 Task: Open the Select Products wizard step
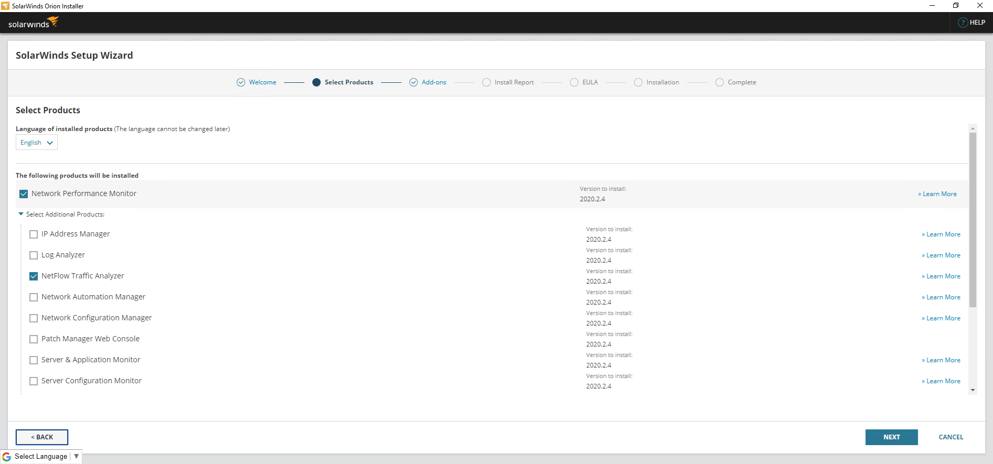click(349, 82)
